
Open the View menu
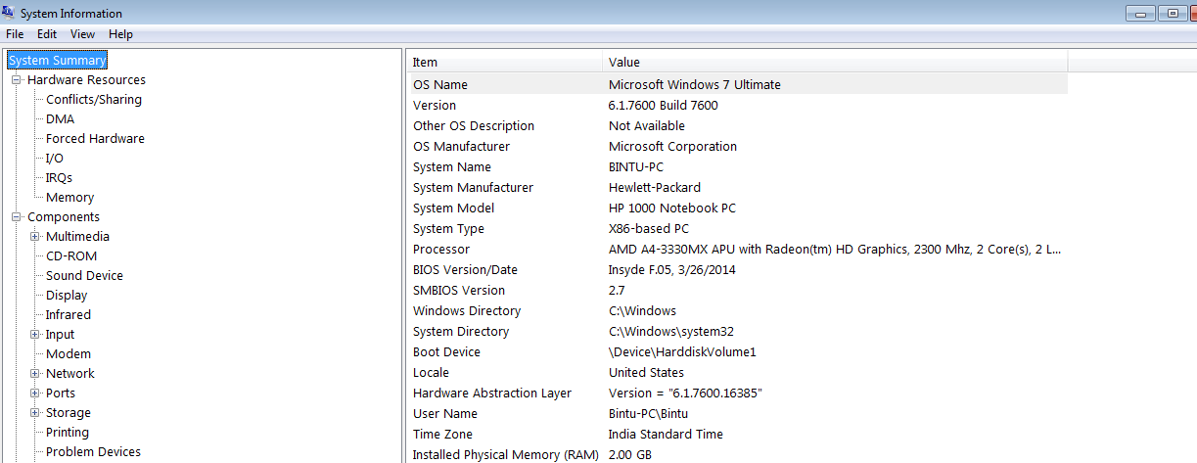(x=83, y=34)
